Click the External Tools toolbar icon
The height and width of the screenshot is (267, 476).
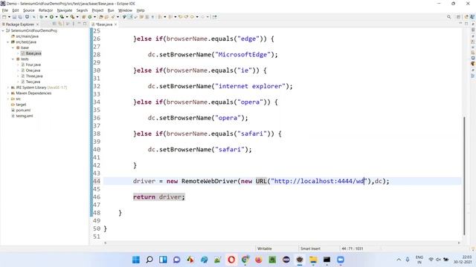(x=72, y=17)
